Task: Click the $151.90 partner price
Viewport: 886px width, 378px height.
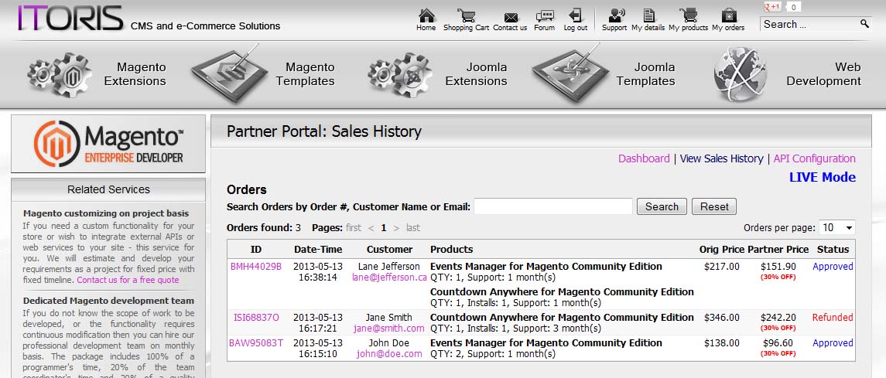Action: point(778,266)
